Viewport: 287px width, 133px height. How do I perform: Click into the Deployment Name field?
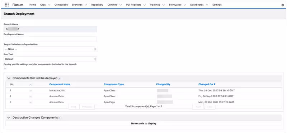tap(50, 39)
